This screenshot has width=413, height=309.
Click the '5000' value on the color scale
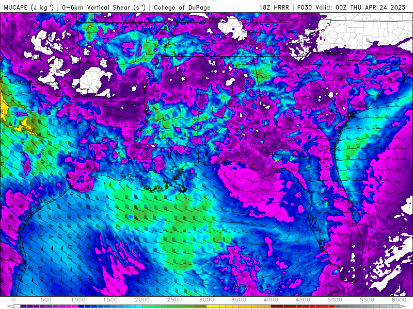click(x=335, y=300)
